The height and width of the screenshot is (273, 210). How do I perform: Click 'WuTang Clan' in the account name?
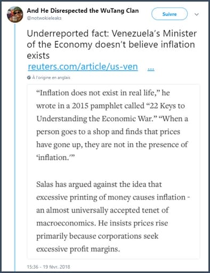click(119, 11)
